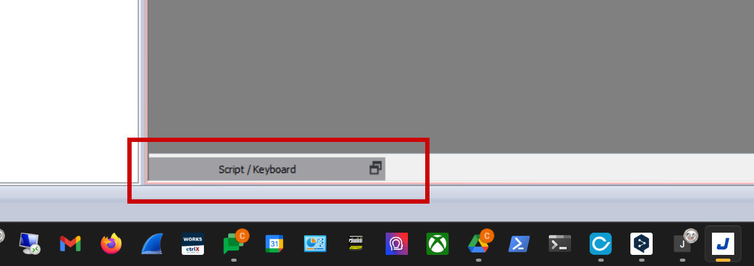Open Google Drive taskbar icon
The image size is (754, 266).
click(478, 243)
